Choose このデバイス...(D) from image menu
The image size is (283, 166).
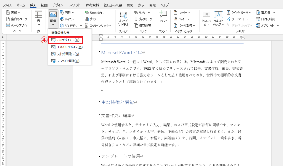65,40
